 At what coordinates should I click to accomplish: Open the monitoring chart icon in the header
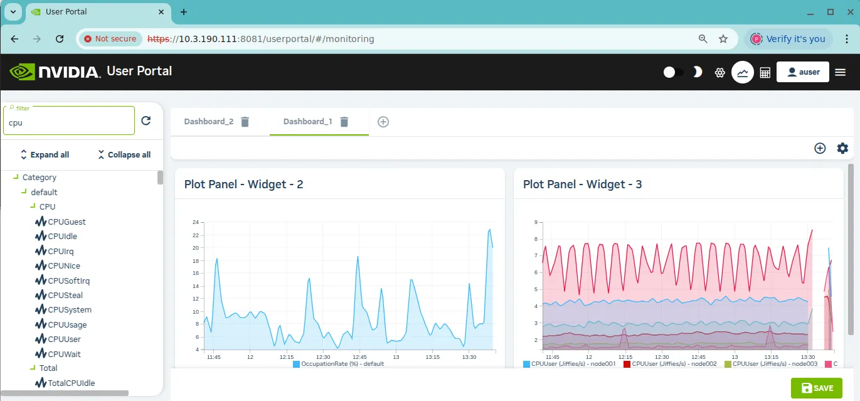(743, 72)
